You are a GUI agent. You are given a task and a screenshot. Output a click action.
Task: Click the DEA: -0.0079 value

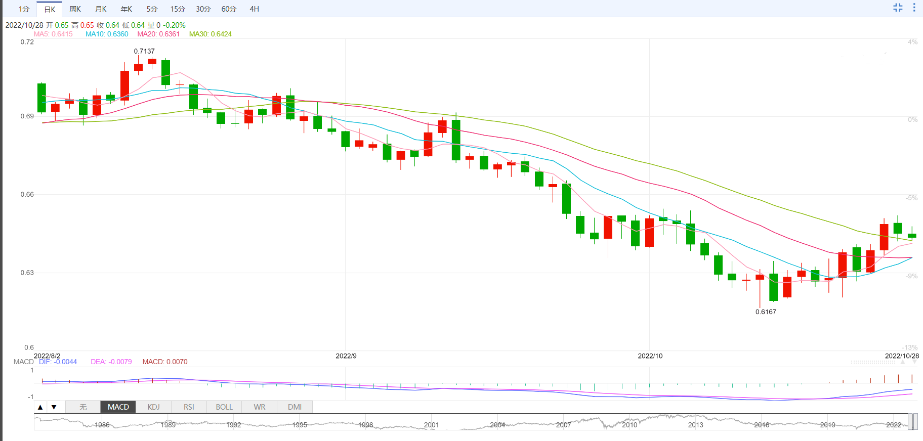(x=111, y=362)
